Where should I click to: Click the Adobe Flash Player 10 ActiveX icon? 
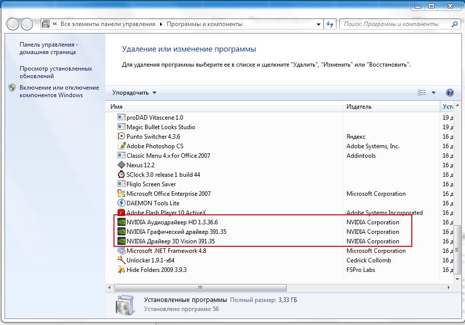(x=122, y=212)
